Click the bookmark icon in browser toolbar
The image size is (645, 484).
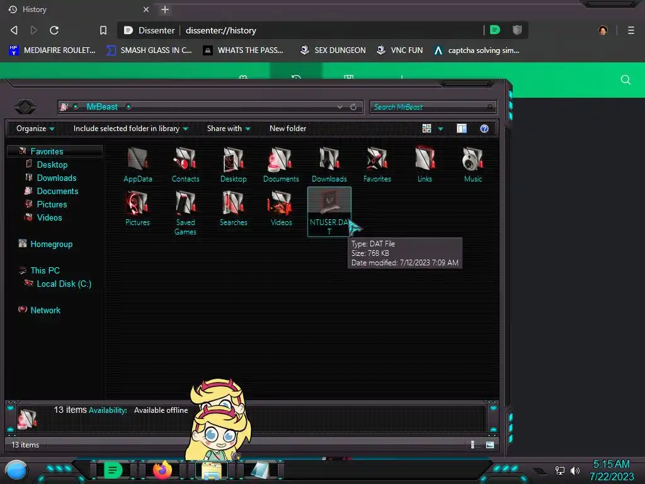(103, 30)
